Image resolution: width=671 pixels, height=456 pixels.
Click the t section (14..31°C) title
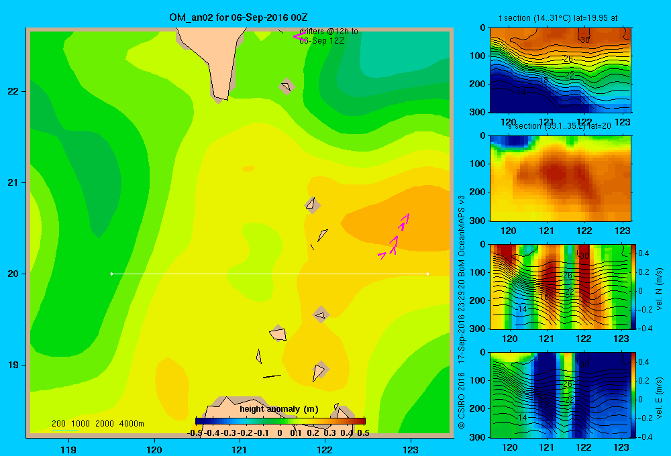(x=558, y=18)
